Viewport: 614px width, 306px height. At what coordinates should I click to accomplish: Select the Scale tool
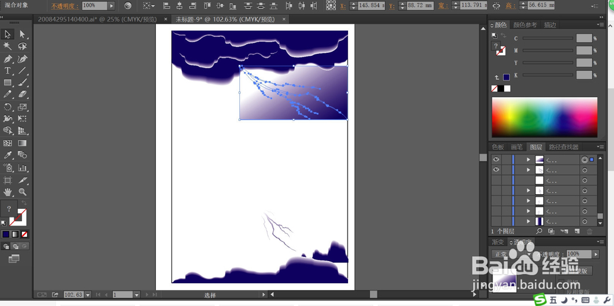pyautogui.click(x=22, y=106)
